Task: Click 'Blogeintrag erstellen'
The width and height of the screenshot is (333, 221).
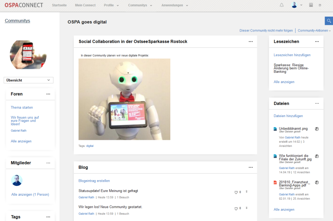Action: tap(94, 181)
